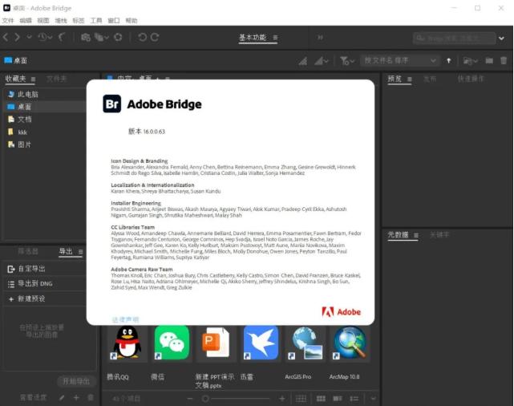Go back using the left arrow icon
Viewport: 514px width, 406px height.
point(6,37)
